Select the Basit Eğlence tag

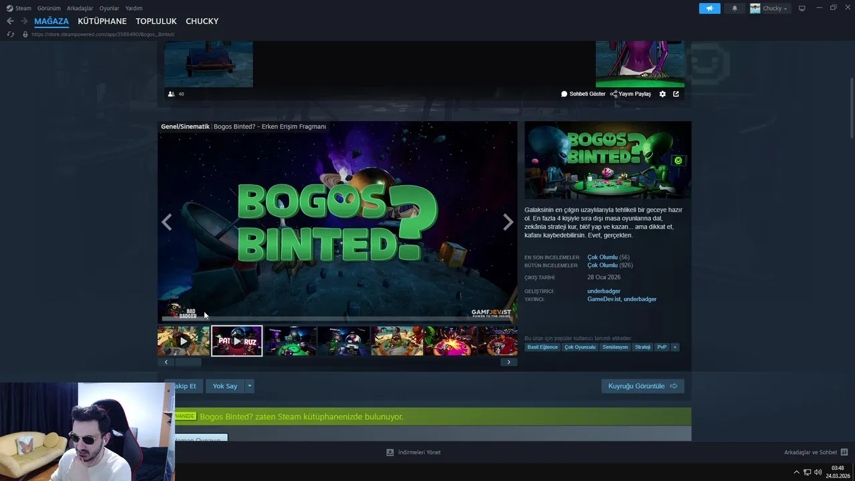click(x=542, y=347)
